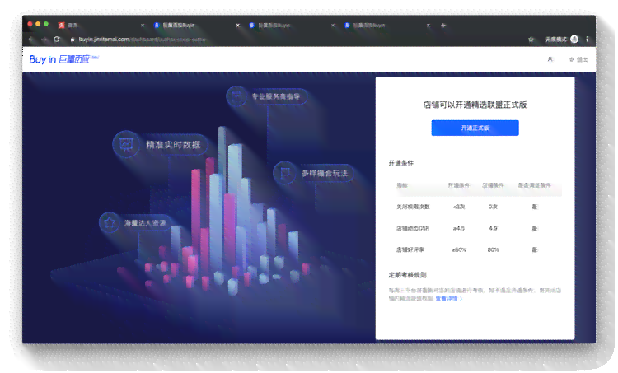Go back with the browser back arrow
Viewport: 618px width, 373px height.
pos(31,39)
